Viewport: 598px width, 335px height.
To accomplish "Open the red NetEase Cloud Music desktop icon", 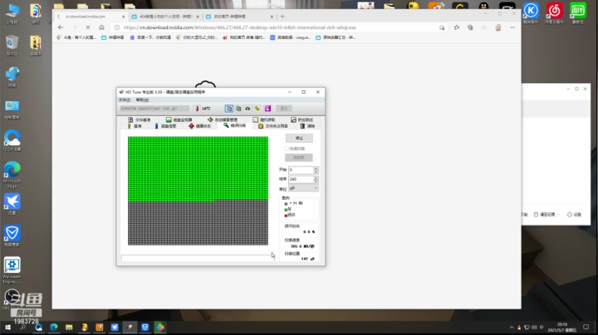I will click(555, 13).
